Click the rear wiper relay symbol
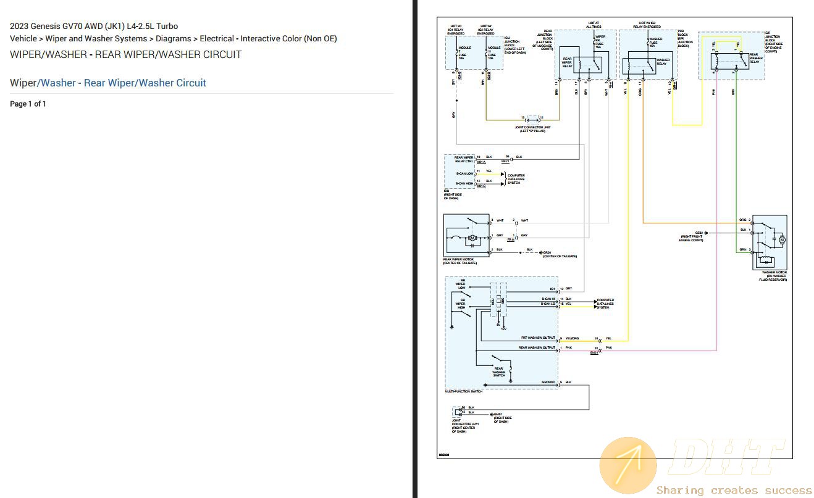Viewport: 814px width, 498px height. click(587, 64)
